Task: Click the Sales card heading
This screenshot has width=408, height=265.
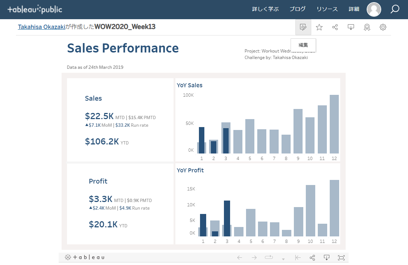Action: 93,98
